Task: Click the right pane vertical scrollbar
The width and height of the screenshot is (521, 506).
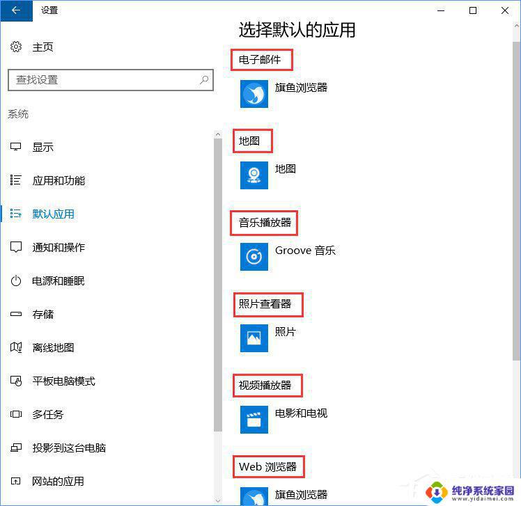Action: point(515,209)
